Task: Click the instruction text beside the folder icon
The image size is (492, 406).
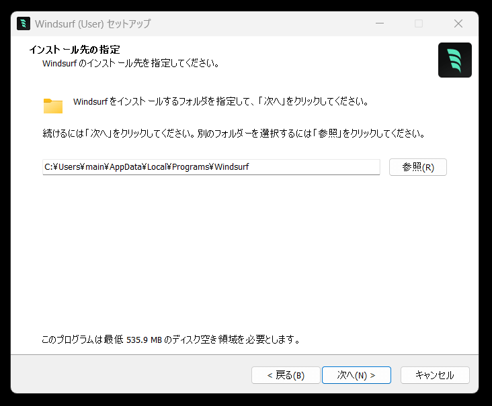Action: 221,101
